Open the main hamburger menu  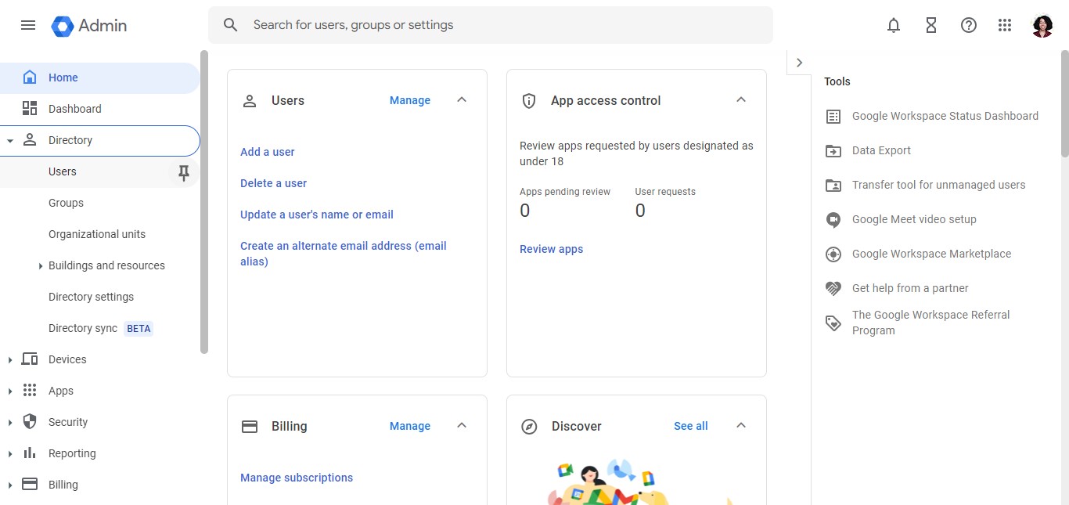(x=28, y=25)
